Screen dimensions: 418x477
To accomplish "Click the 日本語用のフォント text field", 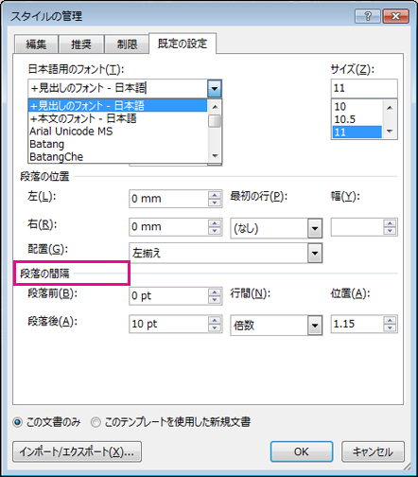I will [x=118, y=88].
